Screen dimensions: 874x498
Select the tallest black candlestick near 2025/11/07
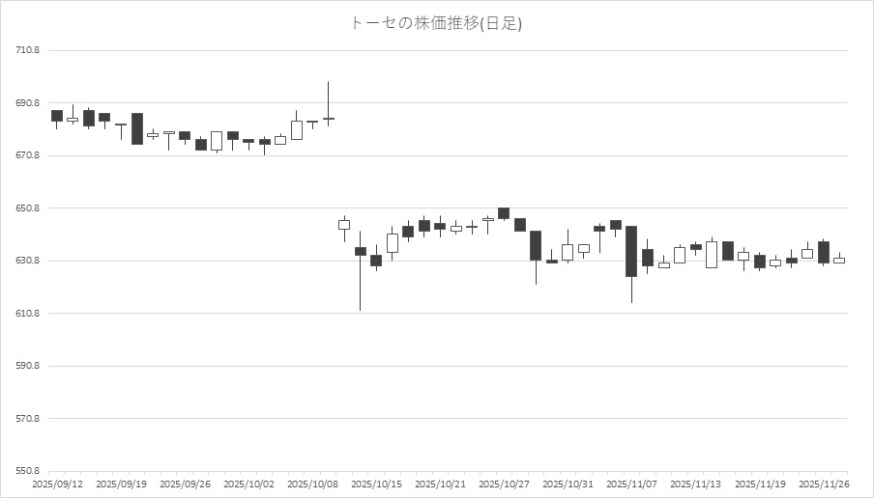[x=630, y=251]
